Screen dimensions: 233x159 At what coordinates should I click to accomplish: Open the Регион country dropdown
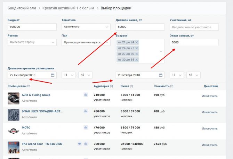(x=32, y=42)
